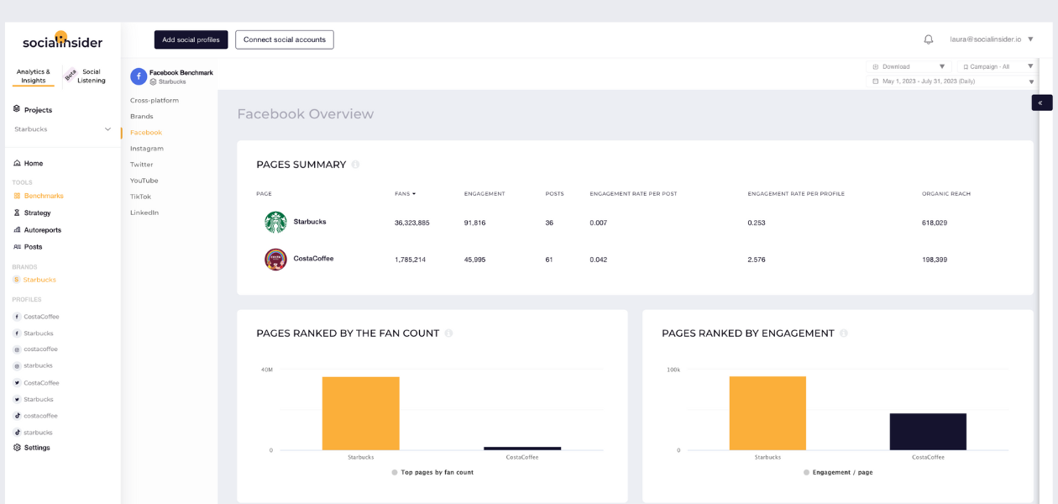Viewport: 1058px width, 504px height.
Task: Switch to Analytics & Insights tab
Action: [x=34, y=76]
